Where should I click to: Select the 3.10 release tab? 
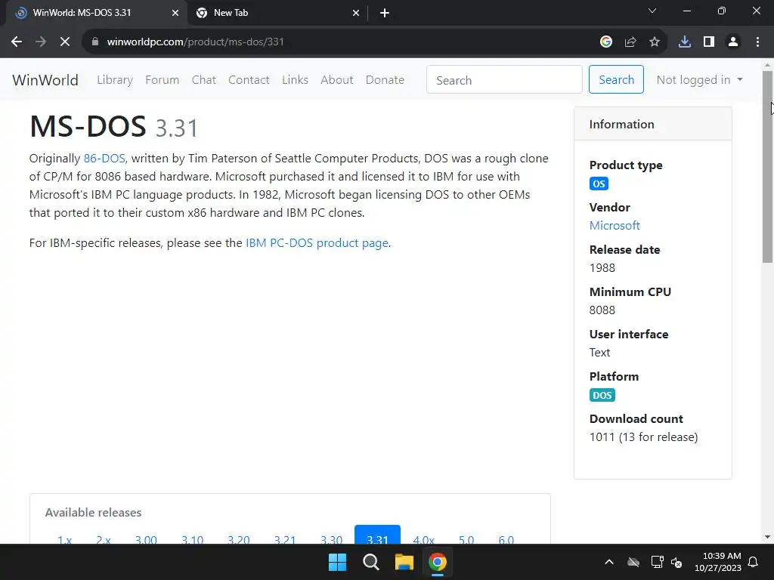(x=193, y=538)
